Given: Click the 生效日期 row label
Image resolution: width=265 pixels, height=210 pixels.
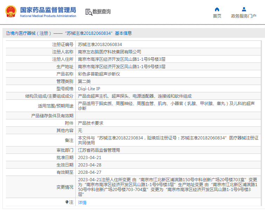Looking at the screenshot, I should [x=65, y=165].
